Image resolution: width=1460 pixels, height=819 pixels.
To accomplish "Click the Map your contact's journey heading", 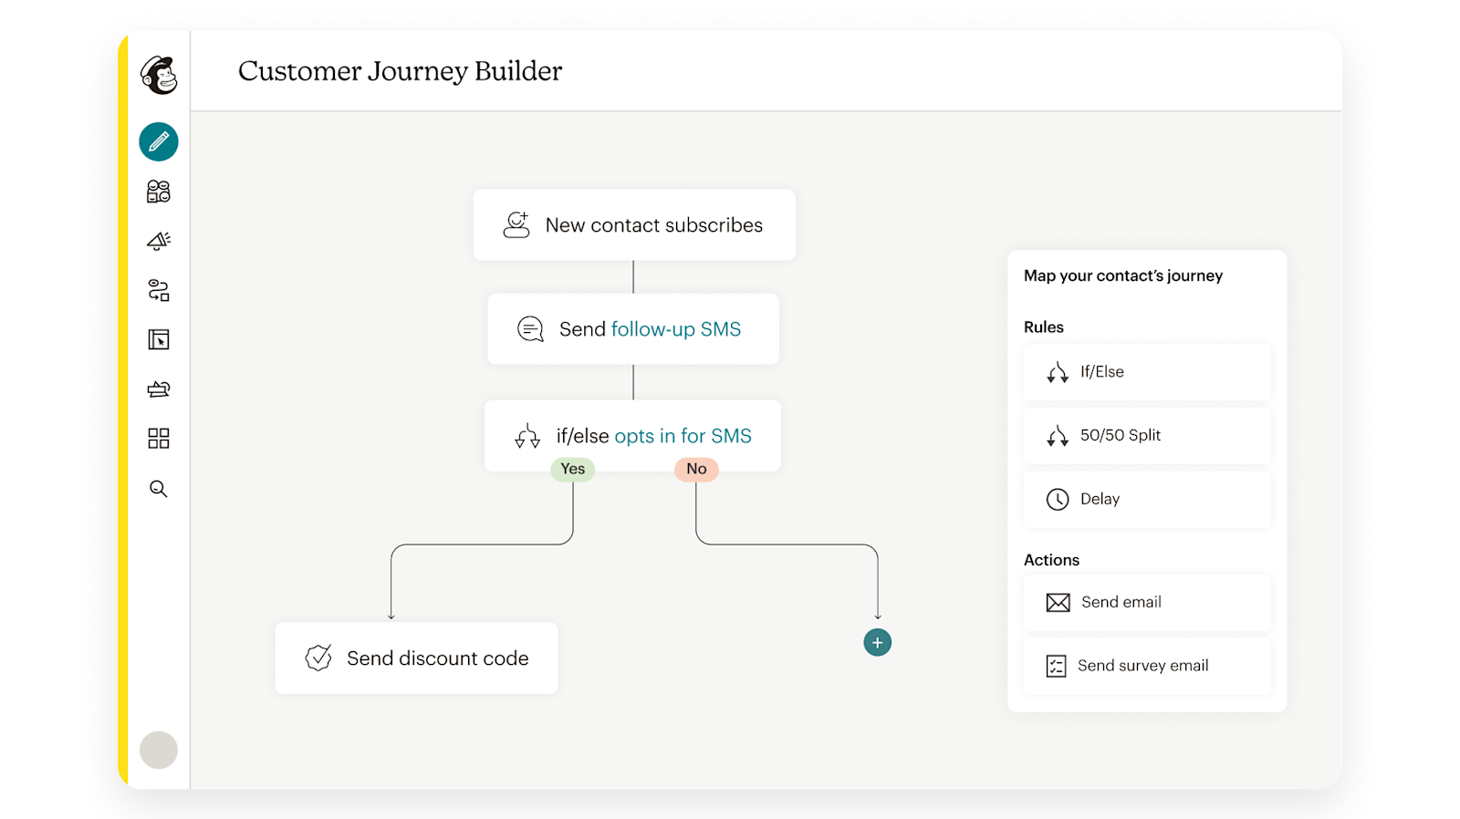I will tap(1123, 275).
